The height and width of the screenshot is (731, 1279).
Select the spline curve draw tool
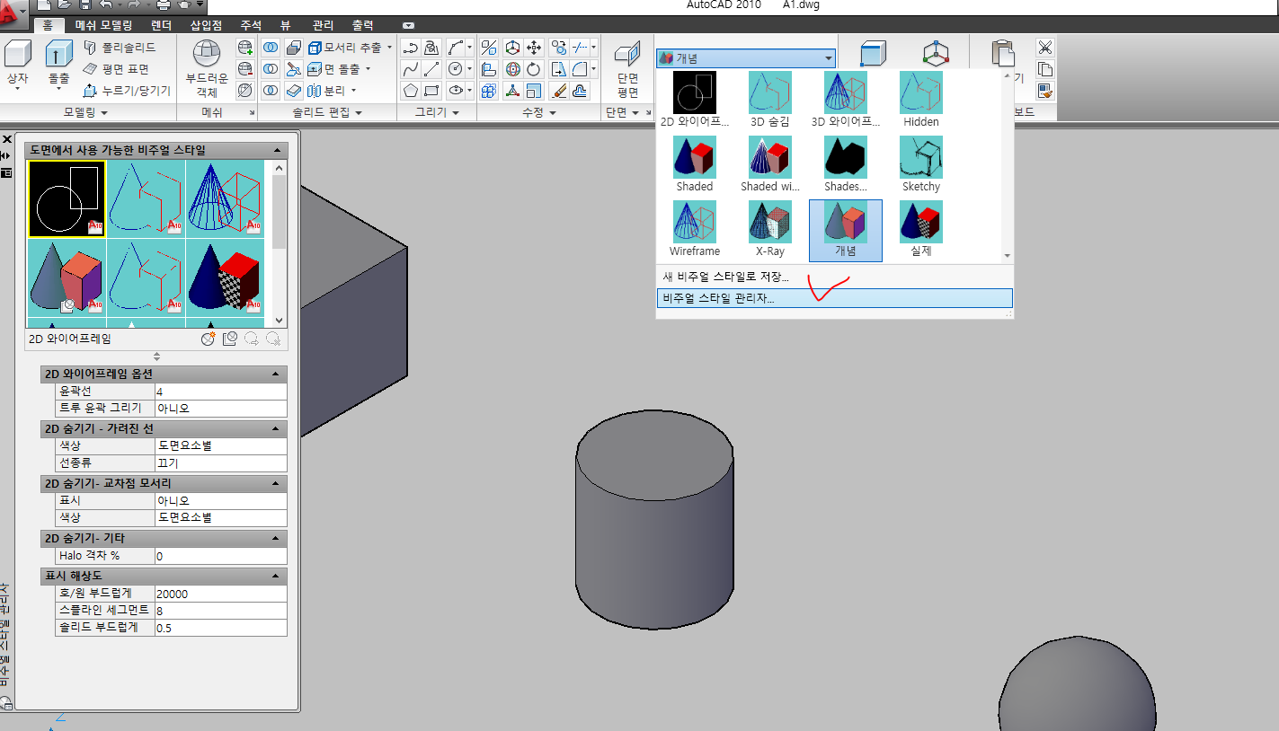coord(411,69)
